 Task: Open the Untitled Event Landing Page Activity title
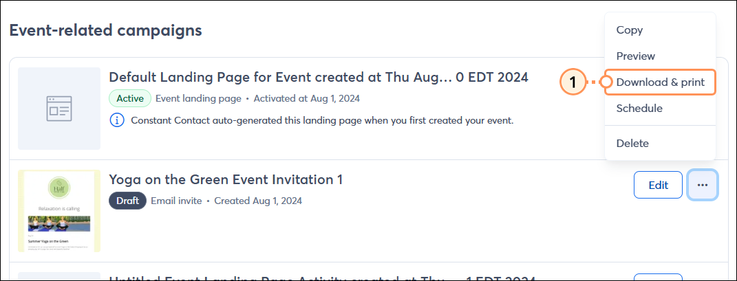323,278
